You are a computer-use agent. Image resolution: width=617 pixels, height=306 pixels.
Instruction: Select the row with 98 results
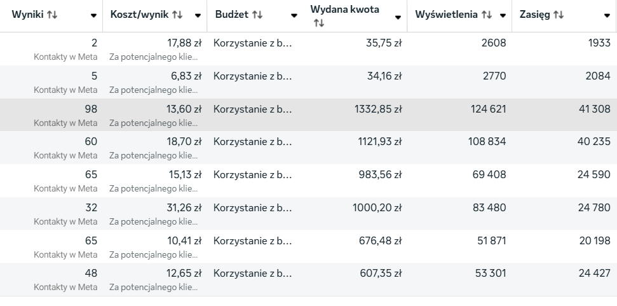[309, 115]
